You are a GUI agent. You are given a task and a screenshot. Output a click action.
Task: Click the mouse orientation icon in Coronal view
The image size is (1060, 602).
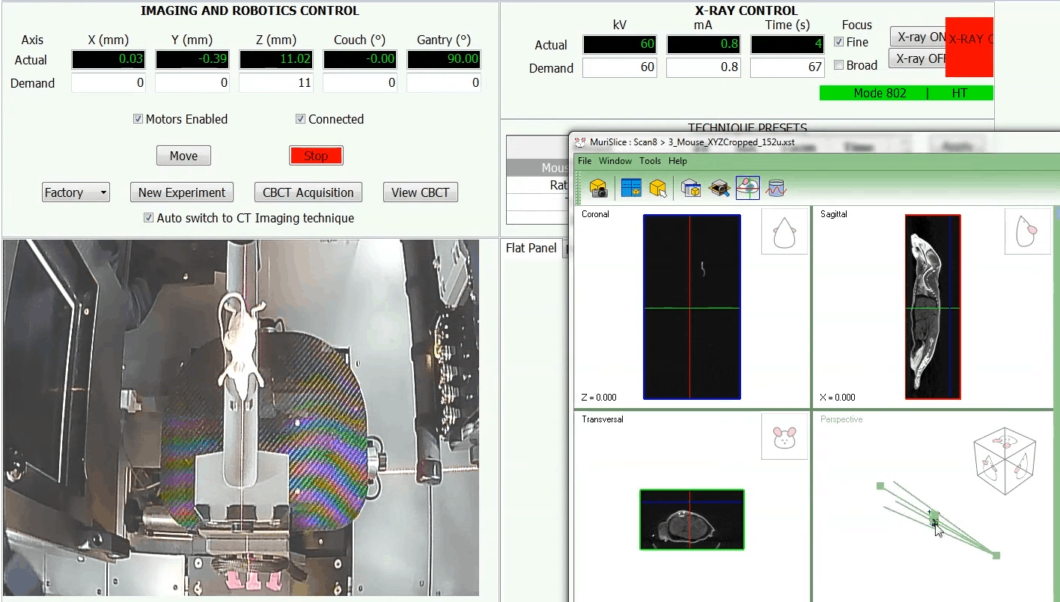click(785, 231)
